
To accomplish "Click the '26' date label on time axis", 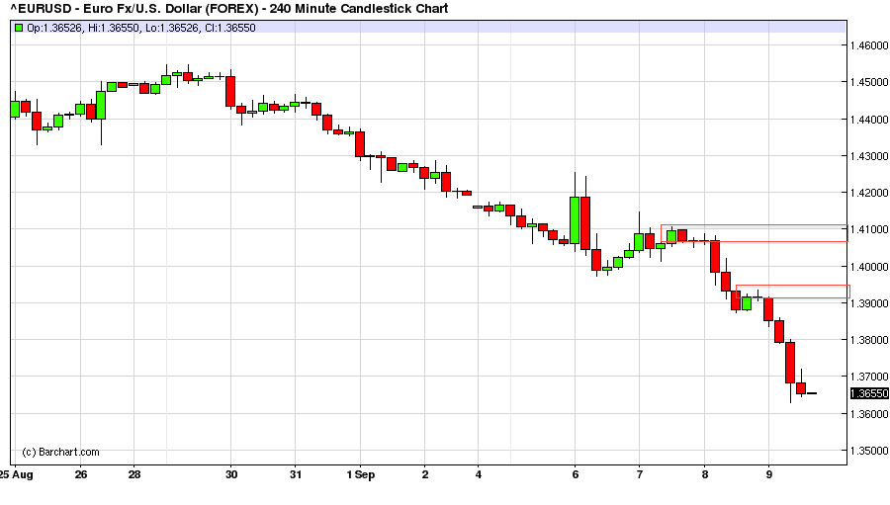I will pyautogui.click(x=81, y=475).
